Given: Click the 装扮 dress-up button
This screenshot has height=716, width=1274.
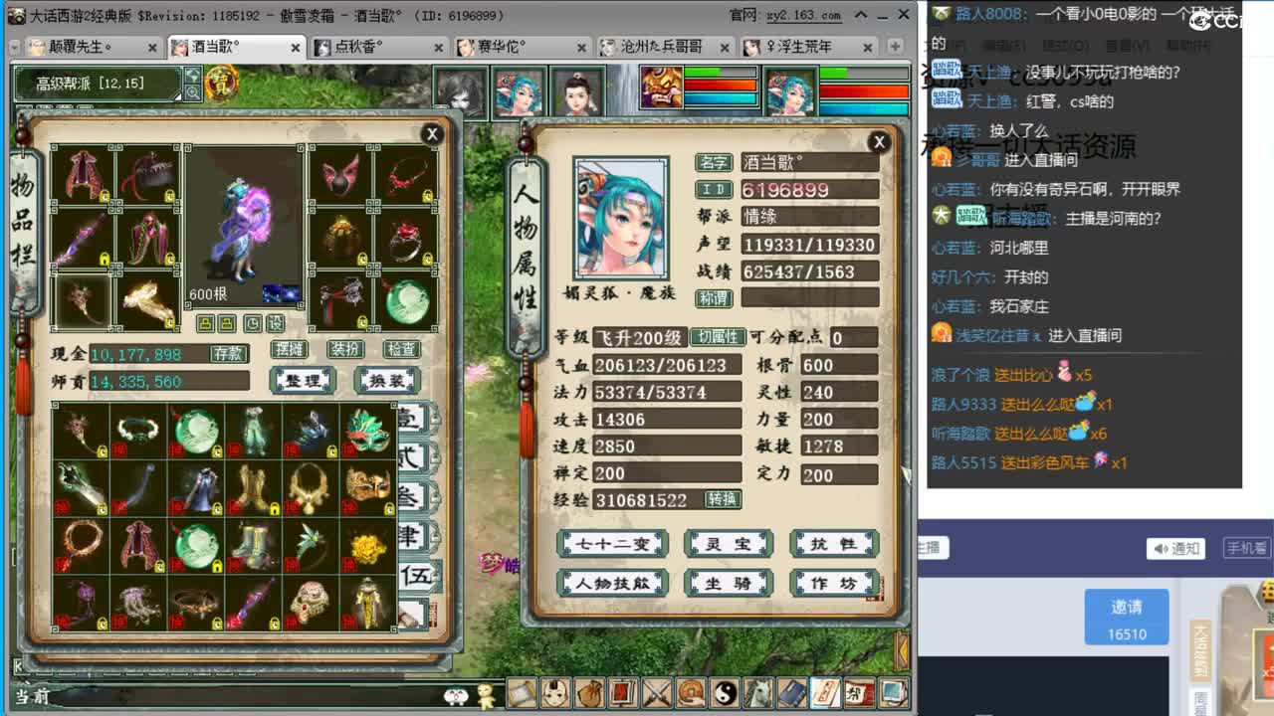Looking at the screenshot, I should (x=345, y=350).
